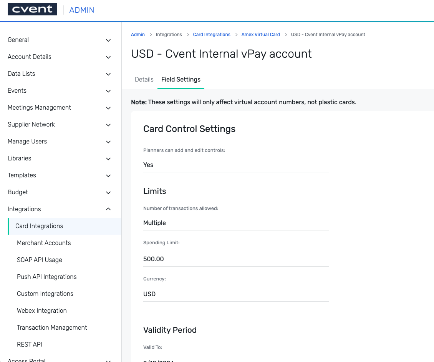
Task: Expand the Data Lists chevron
Action: (108, 74)
